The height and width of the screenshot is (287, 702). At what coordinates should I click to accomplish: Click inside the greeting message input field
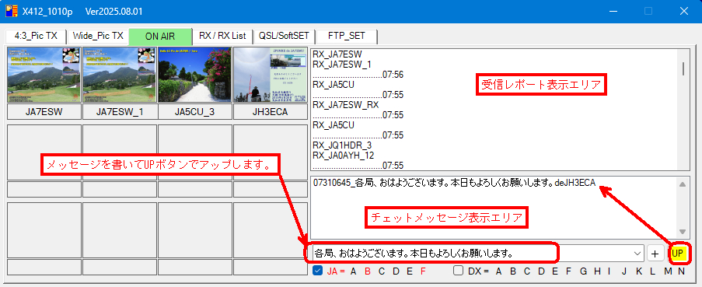(474, 254)
